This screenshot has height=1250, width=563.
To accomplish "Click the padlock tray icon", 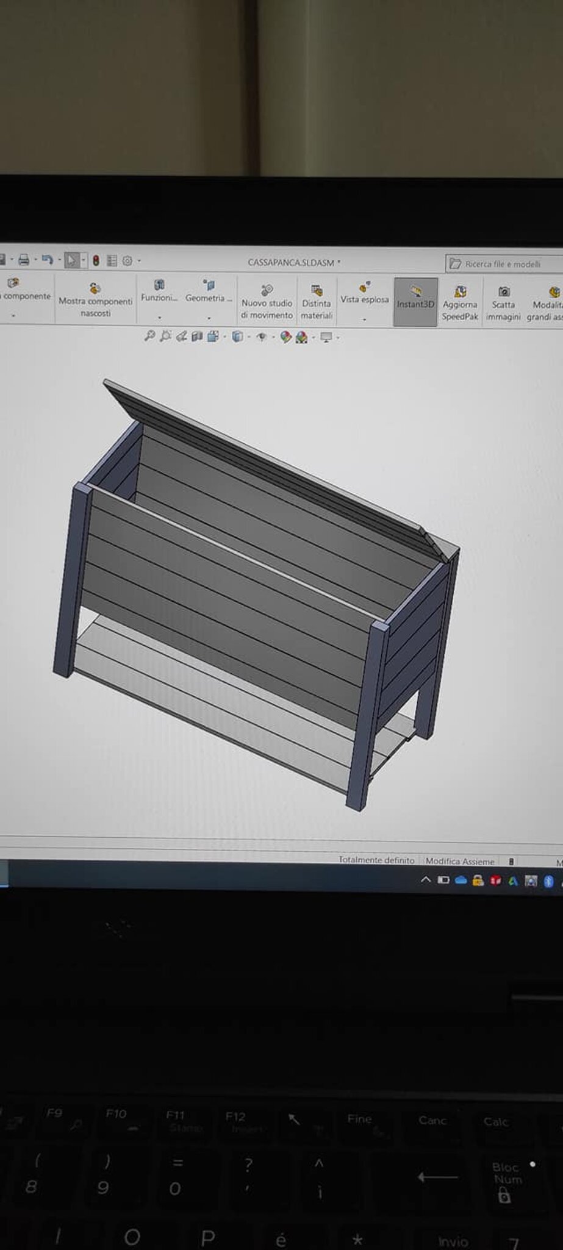I will (478, 880).
